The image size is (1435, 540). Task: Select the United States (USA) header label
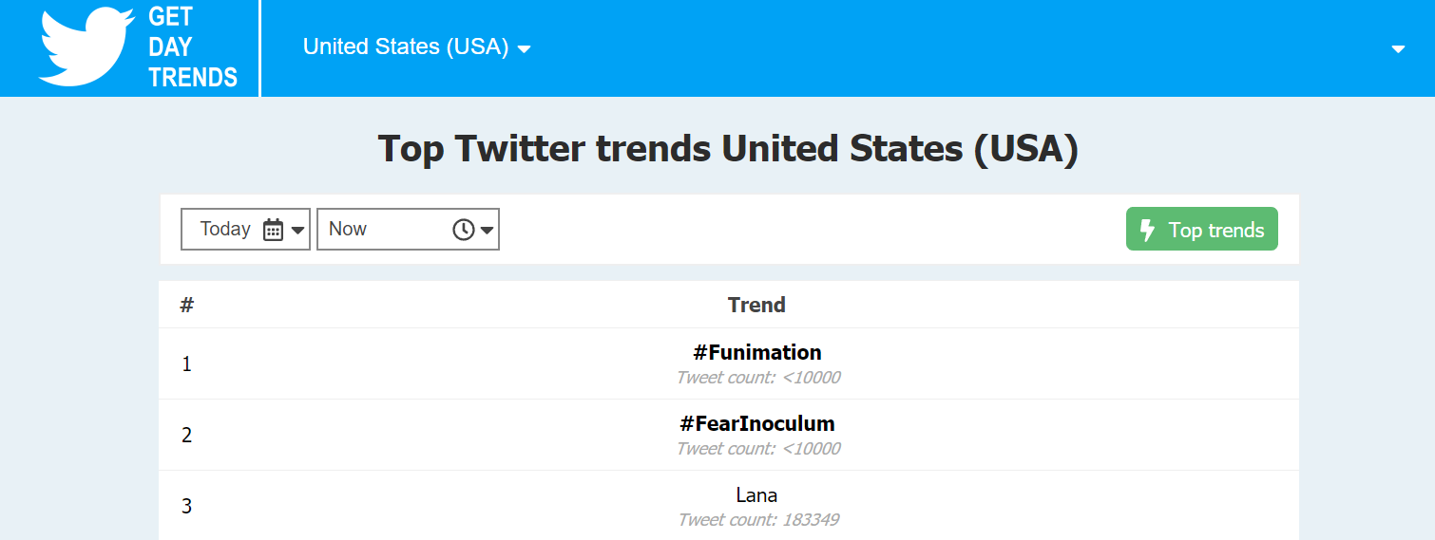[x=406, y=47]
